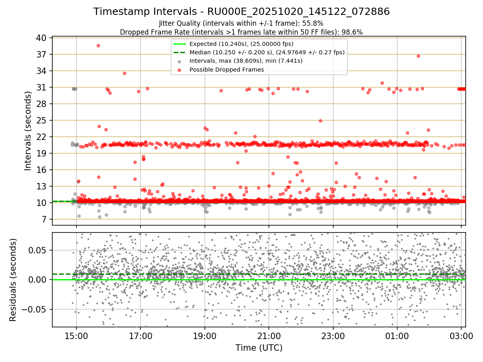
Task: Click the chart title 'Timestamp Intervals - RU000E_20251020_145122_072886'
Action: click(x=242, y=12)
